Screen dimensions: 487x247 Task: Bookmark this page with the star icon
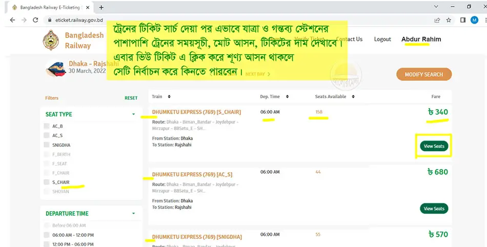tap(449, 20)
